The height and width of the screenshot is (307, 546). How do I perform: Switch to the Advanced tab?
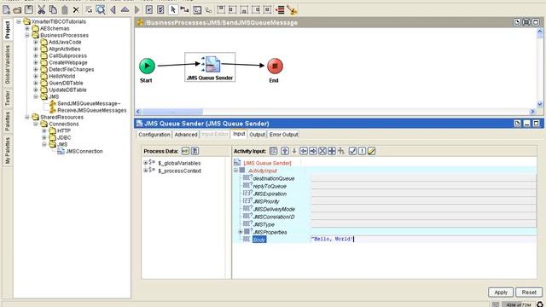coord(186,135)
